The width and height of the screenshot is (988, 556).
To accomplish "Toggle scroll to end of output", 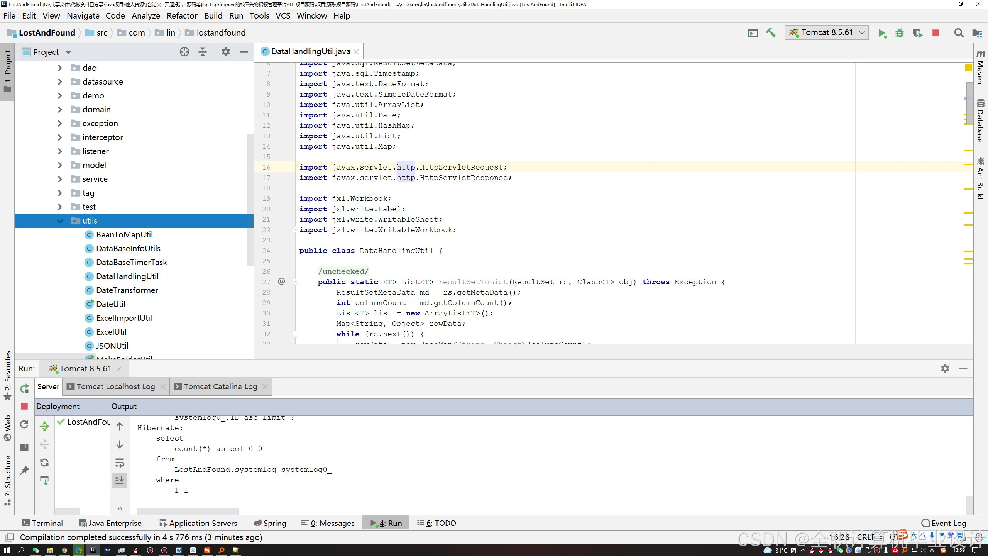I will pos(120,480).
